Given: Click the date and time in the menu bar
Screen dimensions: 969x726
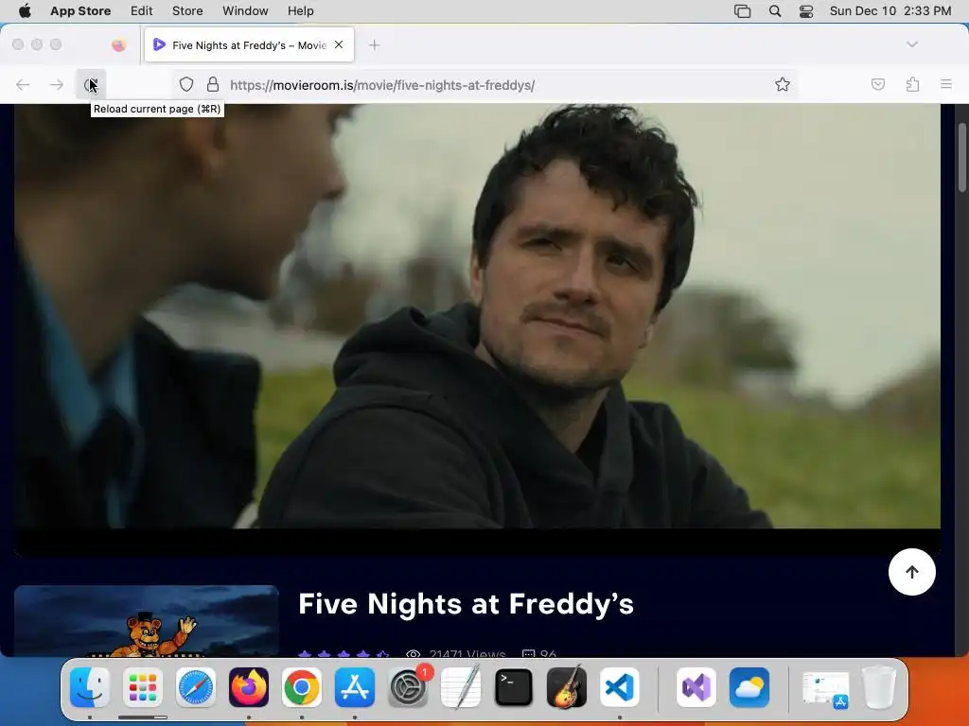Looking at the screenshot, I should pyautogui.click(x=890, y=11).
